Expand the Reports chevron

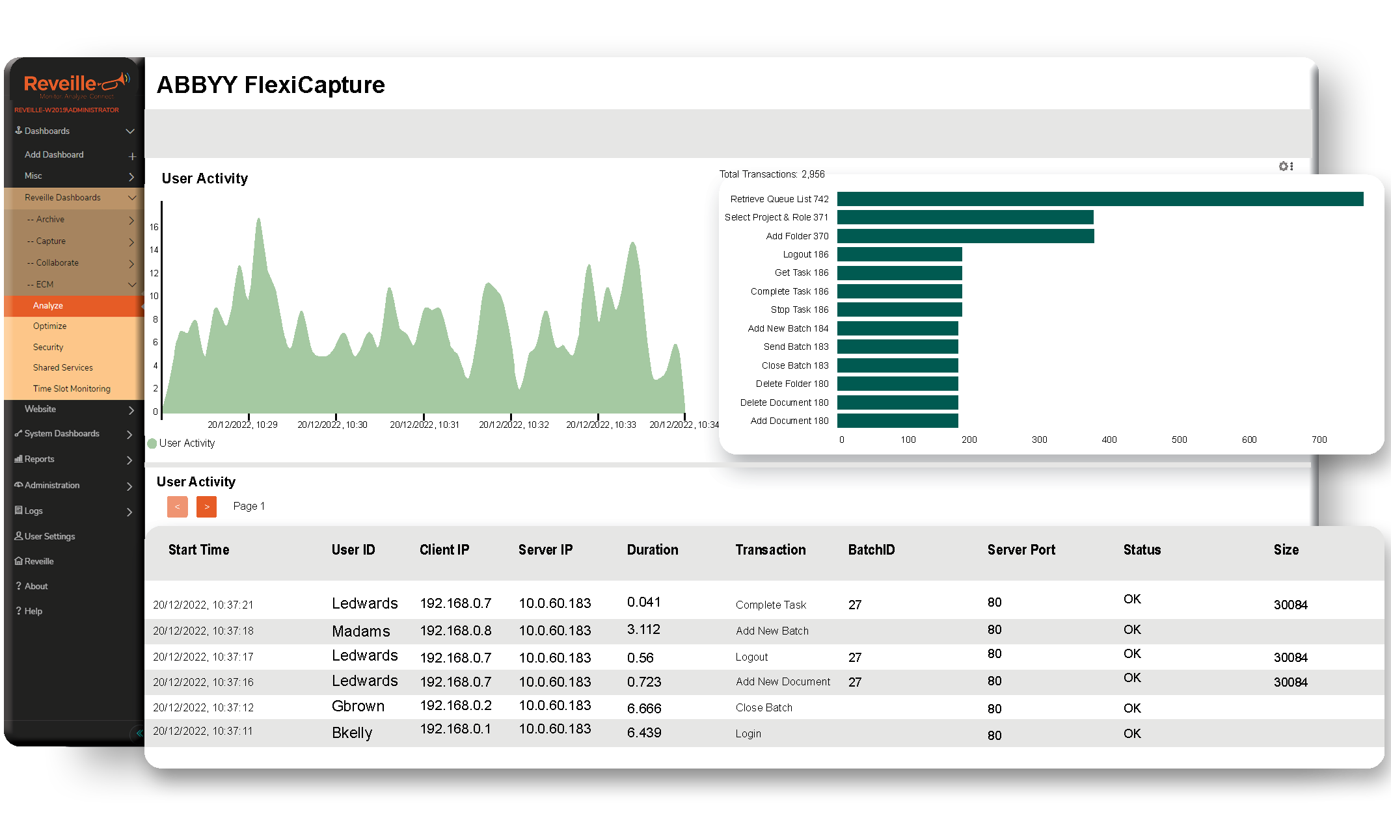pyautogui.click(x=129, y=460)
